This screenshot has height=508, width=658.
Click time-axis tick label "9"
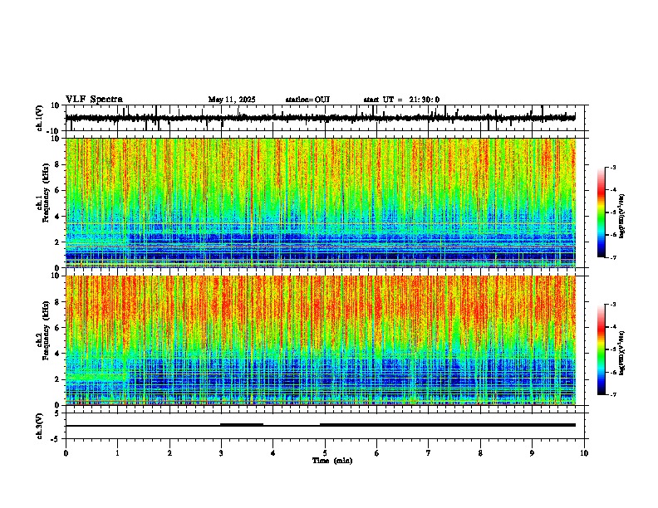pyautogui.click(x=532, y=453)
